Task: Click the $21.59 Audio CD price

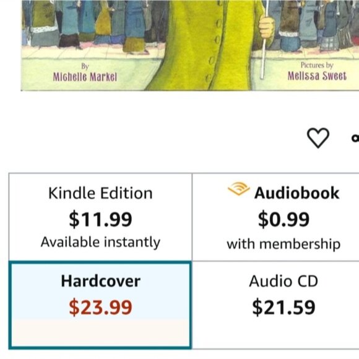Action: 283,307
